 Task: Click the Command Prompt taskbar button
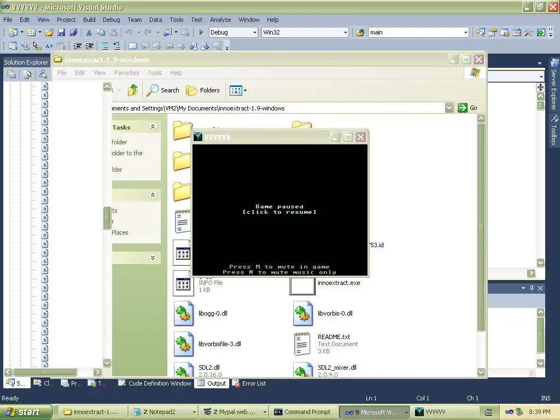[302, 412]
